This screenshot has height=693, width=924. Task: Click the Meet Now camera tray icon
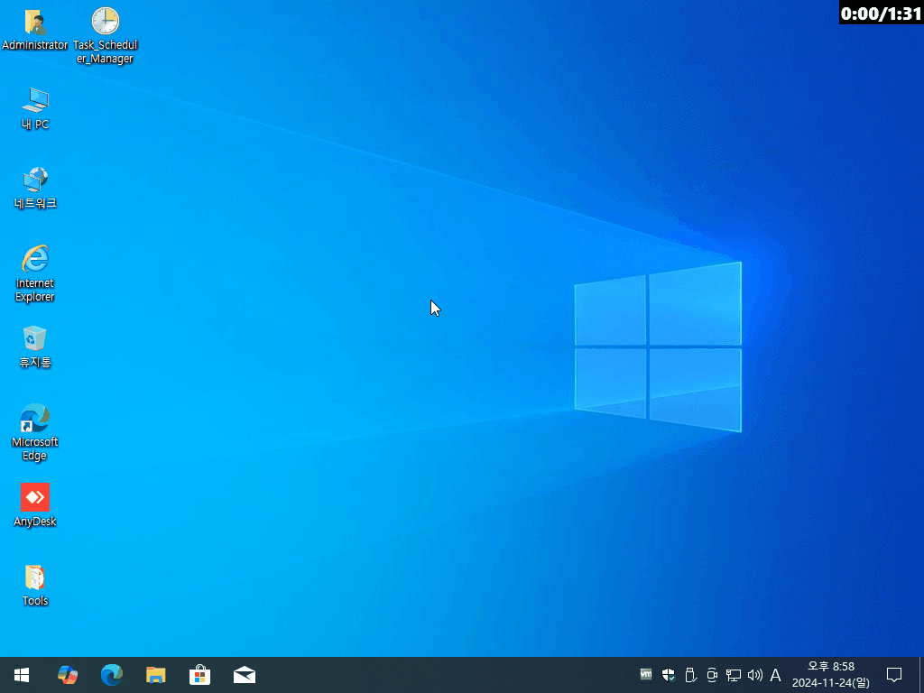click(x=712, y=675)
